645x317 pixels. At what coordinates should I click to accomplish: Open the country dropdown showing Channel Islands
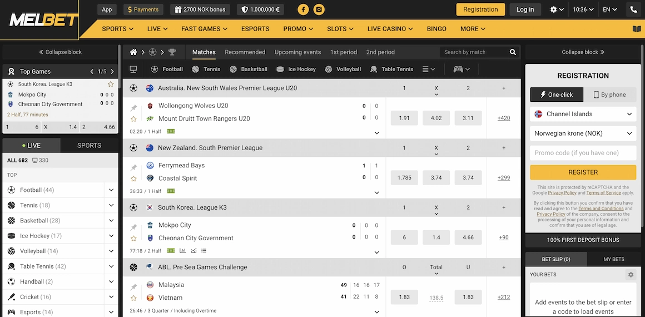583,114
